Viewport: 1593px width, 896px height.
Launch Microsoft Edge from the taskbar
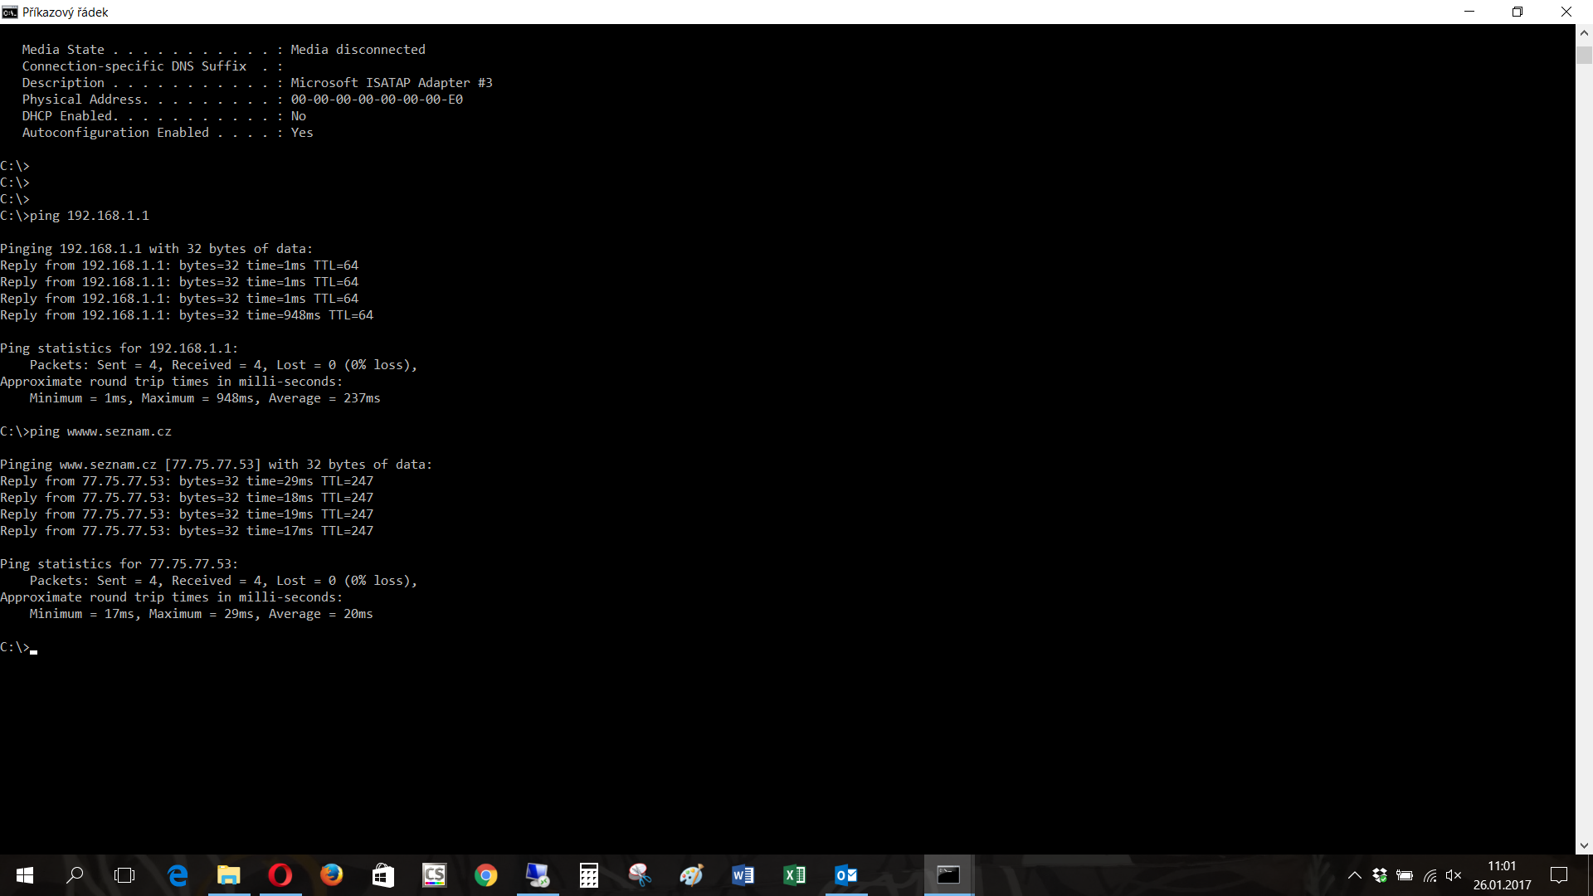point(178,875)
